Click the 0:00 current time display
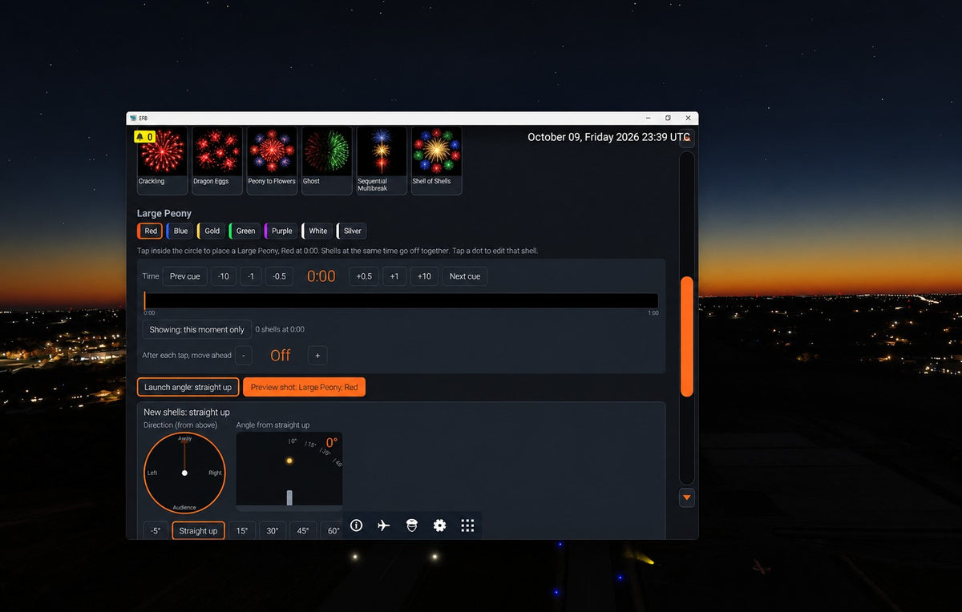The height and width of the screenshot is (612, 962). 321,276
